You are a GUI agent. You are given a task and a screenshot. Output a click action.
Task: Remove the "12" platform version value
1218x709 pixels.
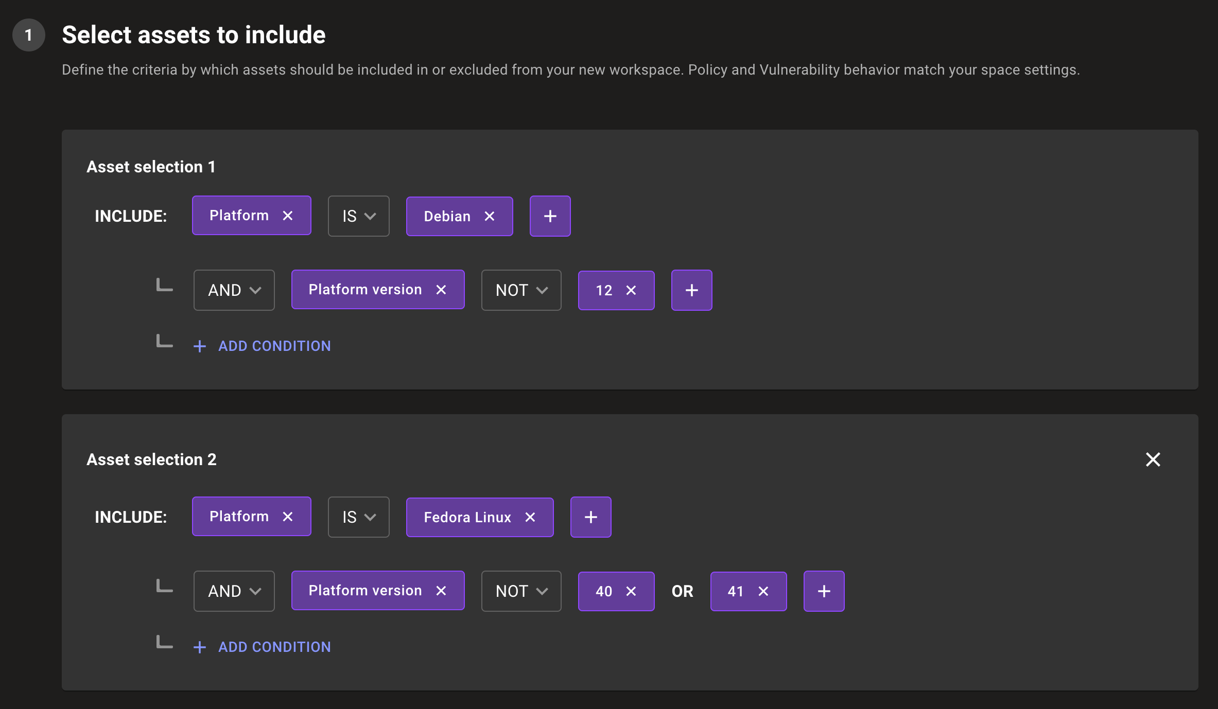click(x=631, y=290)
